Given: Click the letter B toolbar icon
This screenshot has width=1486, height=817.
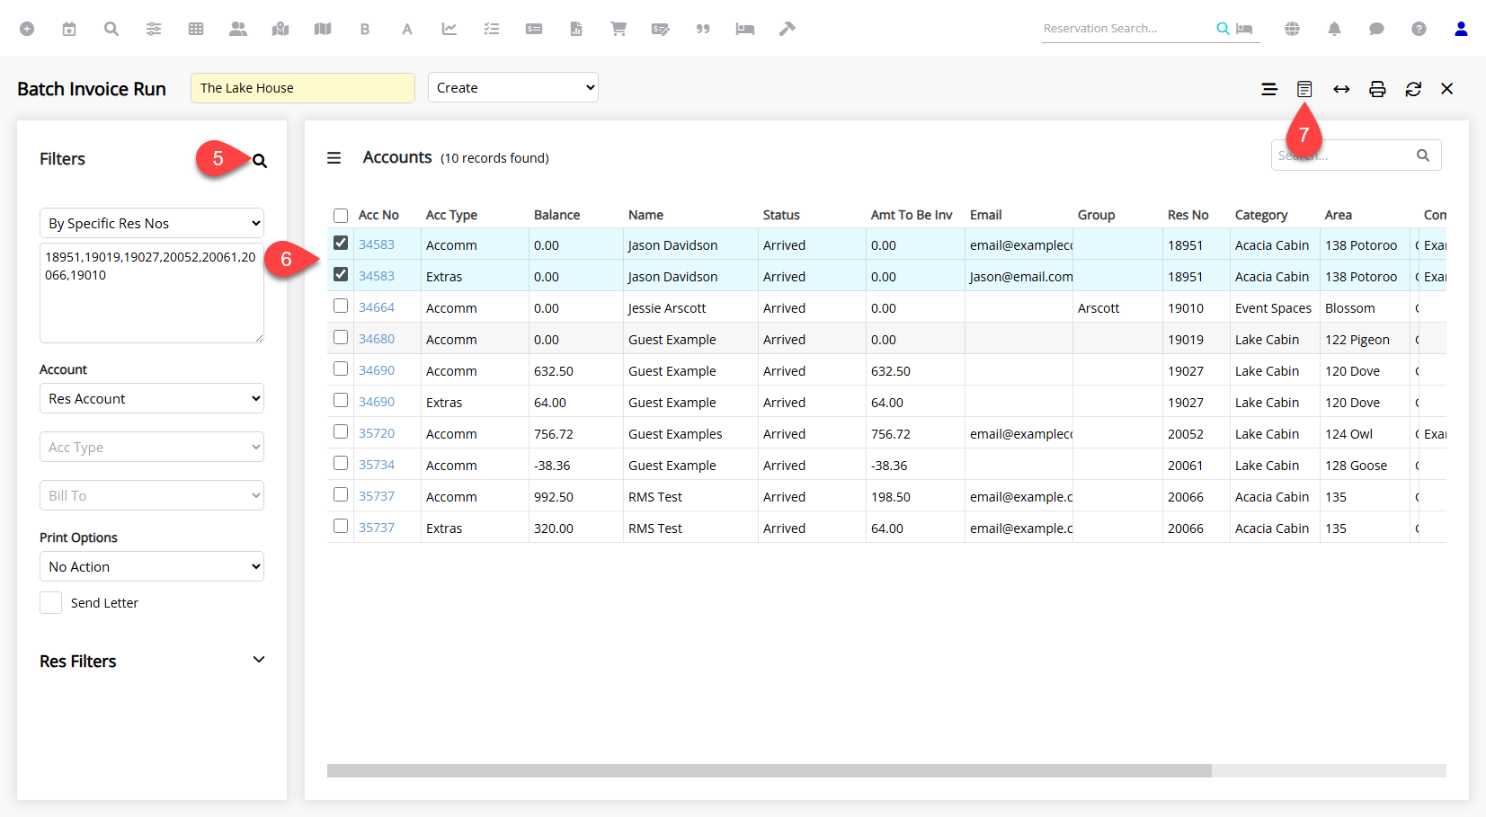Looking at the screenshot, I should (x=365, y=29).
